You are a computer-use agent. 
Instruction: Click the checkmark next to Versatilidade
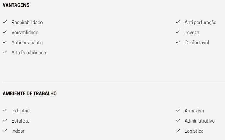tap(5, 32)
